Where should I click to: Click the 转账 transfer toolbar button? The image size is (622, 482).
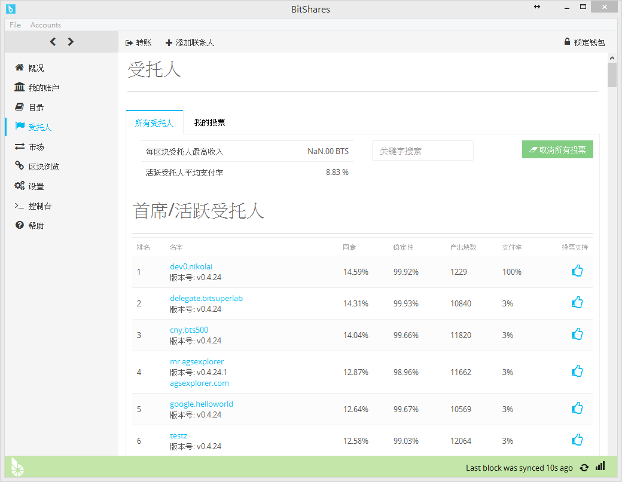pyautogui.click(x=138, y=42)
